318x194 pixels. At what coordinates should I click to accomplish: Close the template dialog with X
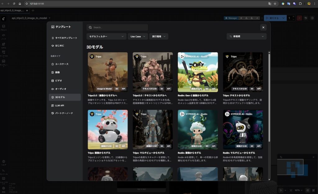[x=263, y=28]
